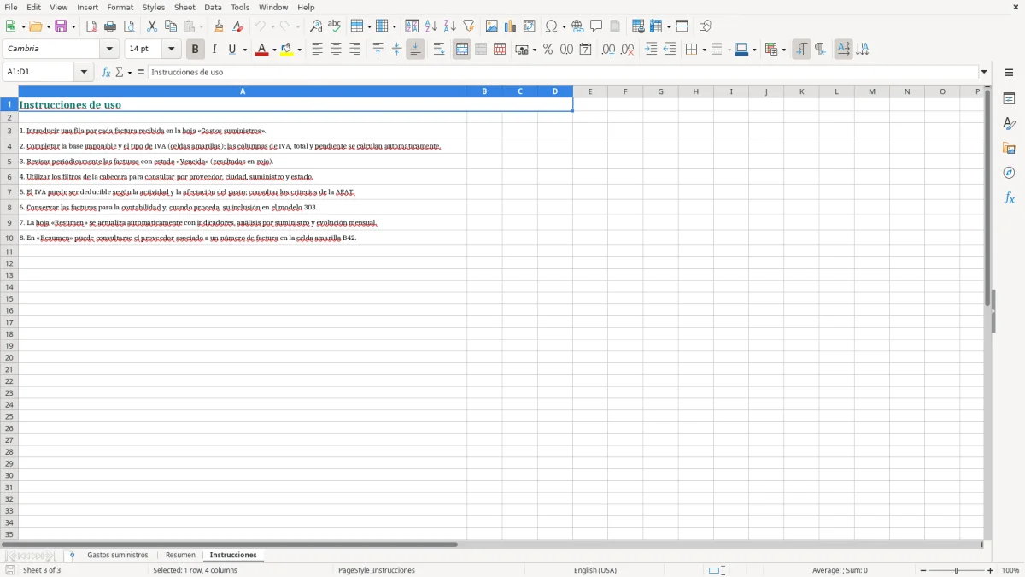
Task: Insert a chart
Action: tap(510, 26)
